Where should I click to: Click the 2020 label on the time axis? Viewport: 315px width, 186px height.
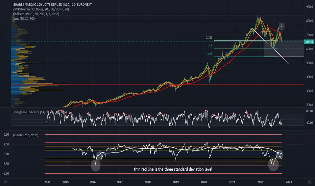204,182
